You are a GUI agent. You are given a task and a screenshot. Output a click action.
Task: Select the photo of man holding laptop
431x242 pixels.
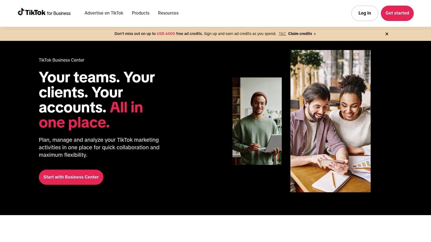(257, 121)
